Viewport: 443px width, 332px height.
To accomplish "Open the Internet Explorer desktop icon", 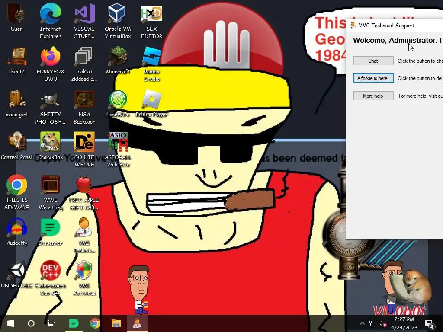I will point(50,21).
